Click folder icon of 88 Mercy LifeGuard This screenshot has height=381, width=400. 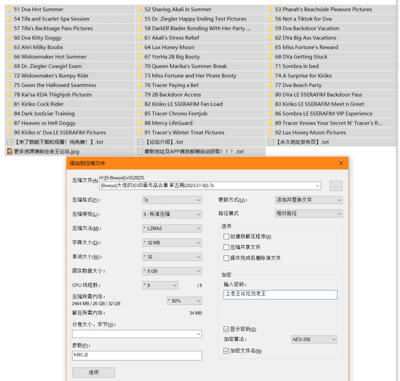click(140, 123)
